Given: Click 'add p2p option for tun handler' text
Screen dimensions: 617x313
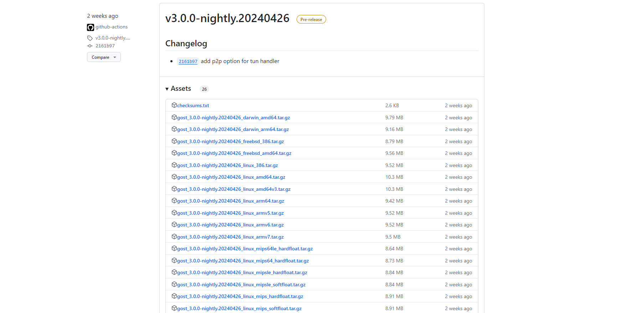Looking at the screenshot, I should click(x=240, y=61).
